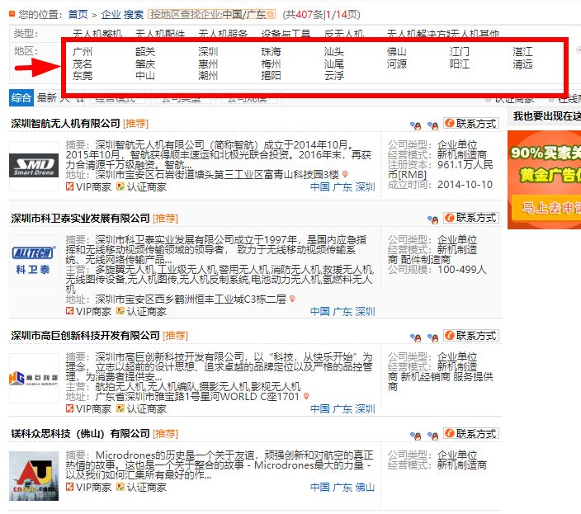Click the VIP商家 badge under 深圳智航无人机
The width and height of the screenshot is (581, 514).
(x=88, y=187)
